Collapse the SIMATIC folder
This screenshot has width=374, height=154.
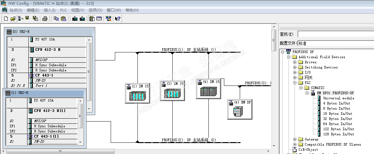coord(301,88)
